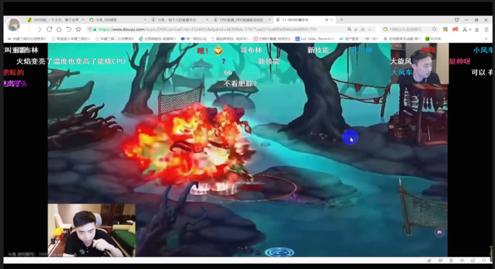Image resolution: width=495 pixels, height=269 pixels.
Task: Open the 中建三局二公司 bookmark
Action: [115, 39]
